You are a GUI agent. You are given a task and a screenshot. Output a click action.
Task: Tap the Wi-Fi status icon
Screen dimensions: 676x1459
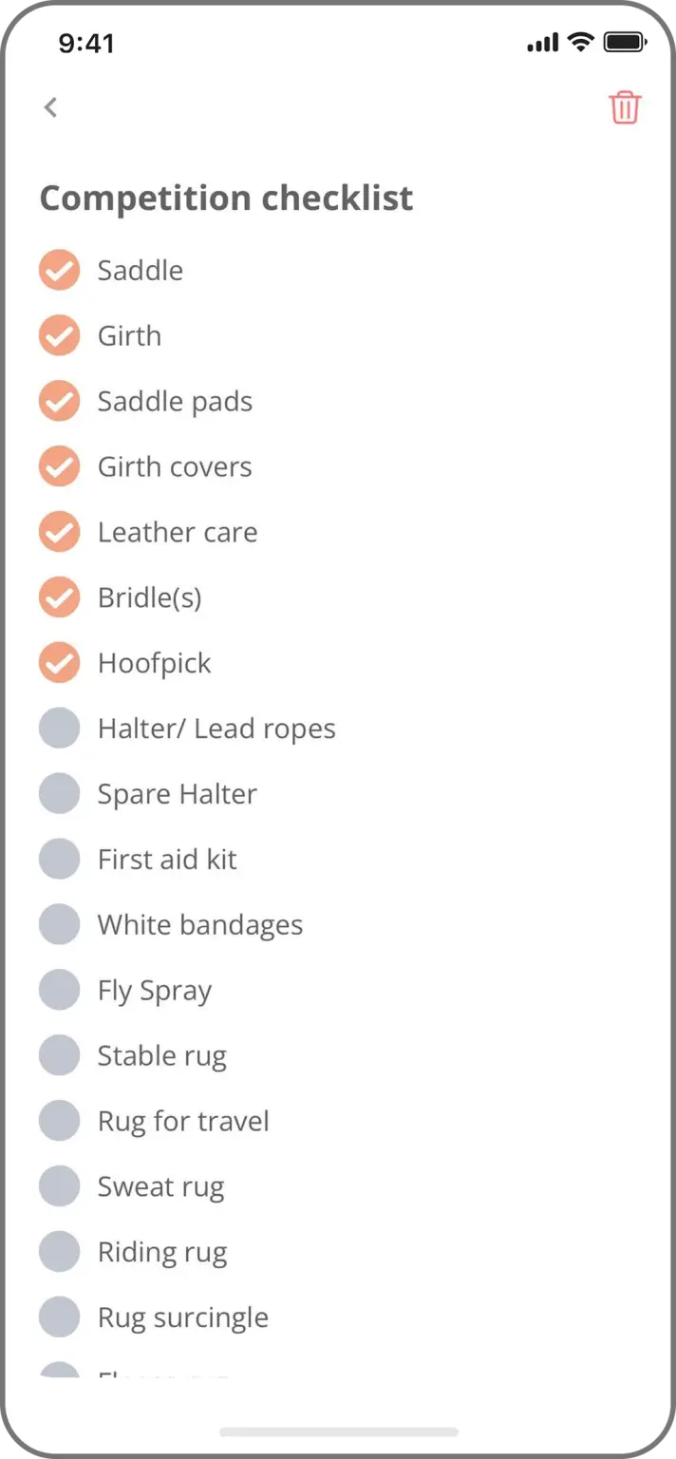[x=579, y=42]
